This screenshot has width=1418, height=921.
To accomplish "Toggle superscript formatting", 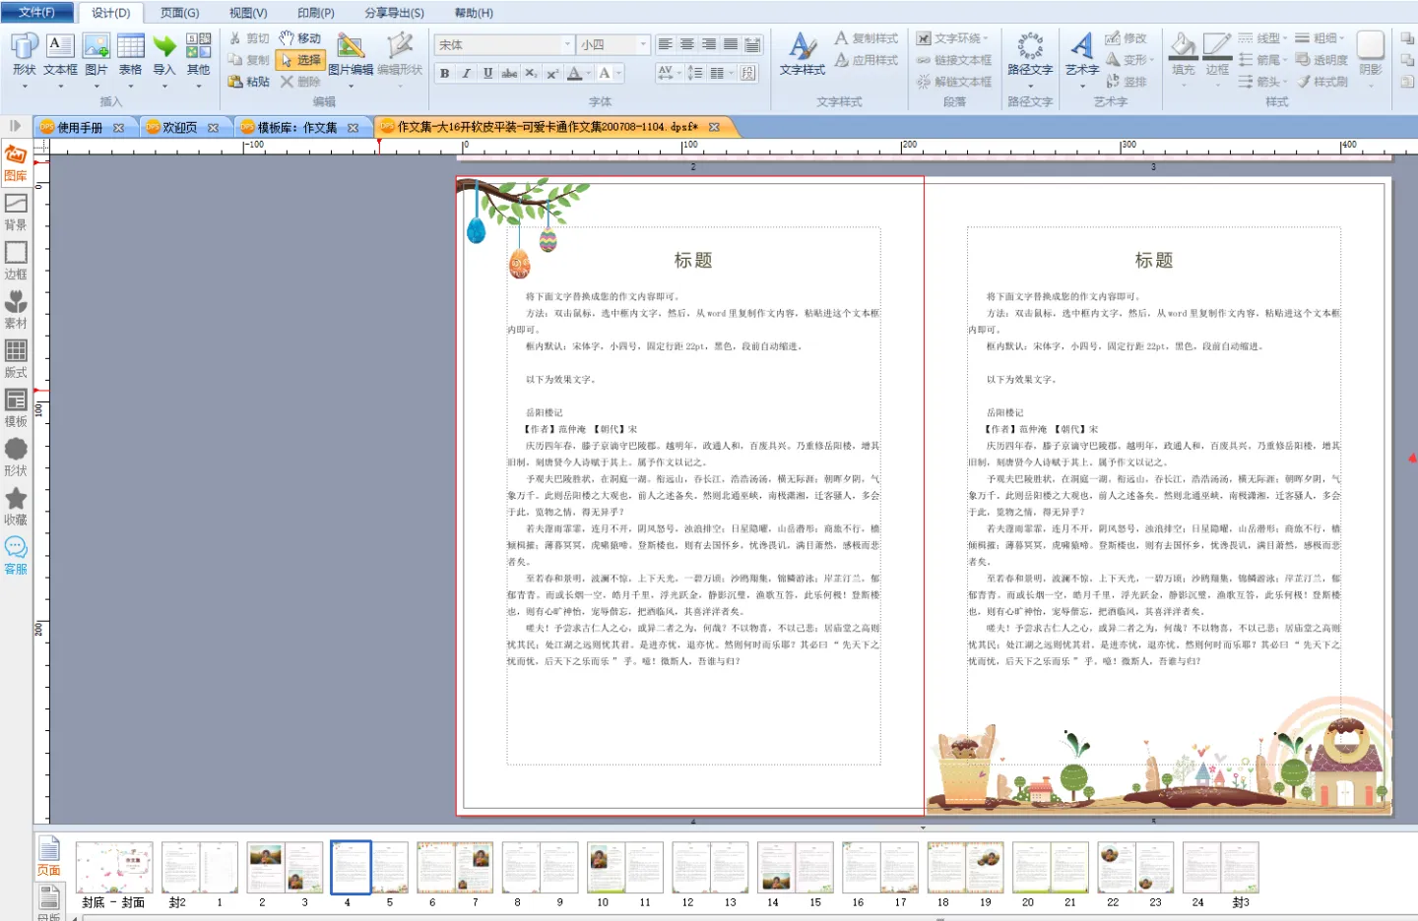I will point(552,73).
